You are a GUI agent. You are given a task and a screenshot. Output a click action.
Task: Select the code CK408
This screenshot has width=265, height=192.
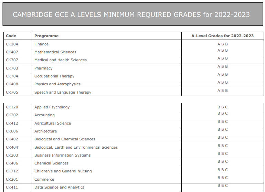tap(12, 84)
